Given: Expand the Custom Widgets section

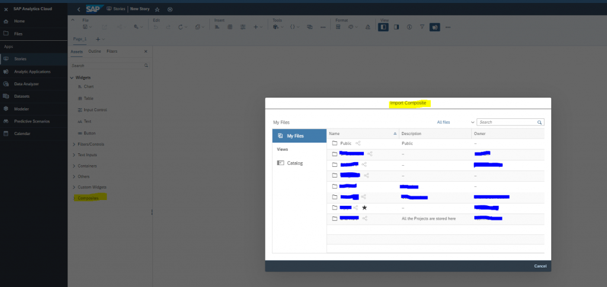Looking at the screenshot, I should (x=74, y=187).
